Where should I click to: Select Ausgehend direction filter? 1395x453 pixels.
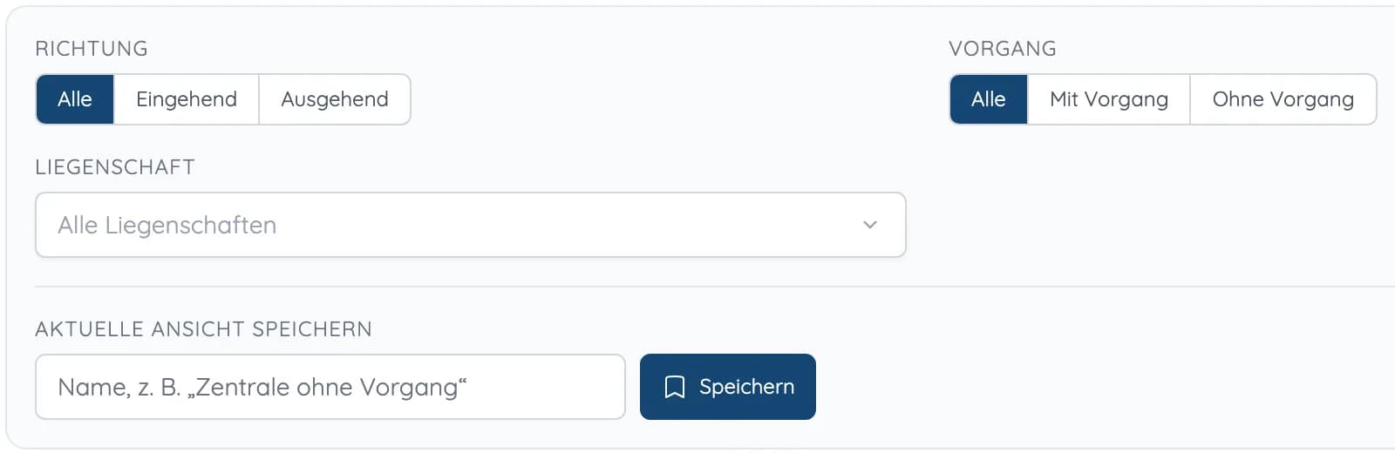coord(335,99)
